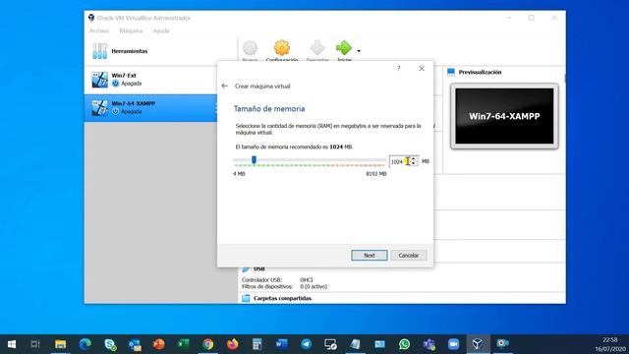Screen dimensions: 629x354
Task: Click the VirtualBox title bar logo
Action: (91, 18)
